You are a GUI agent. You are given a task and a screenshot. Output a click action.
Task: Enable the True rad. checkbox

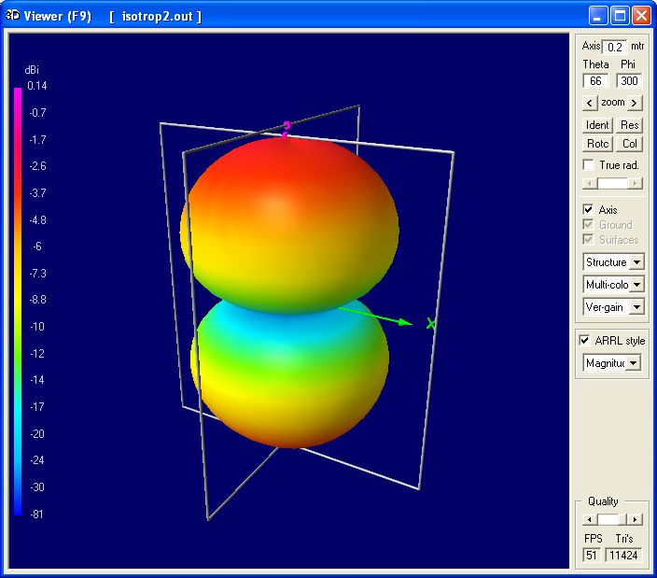(588, 165)
